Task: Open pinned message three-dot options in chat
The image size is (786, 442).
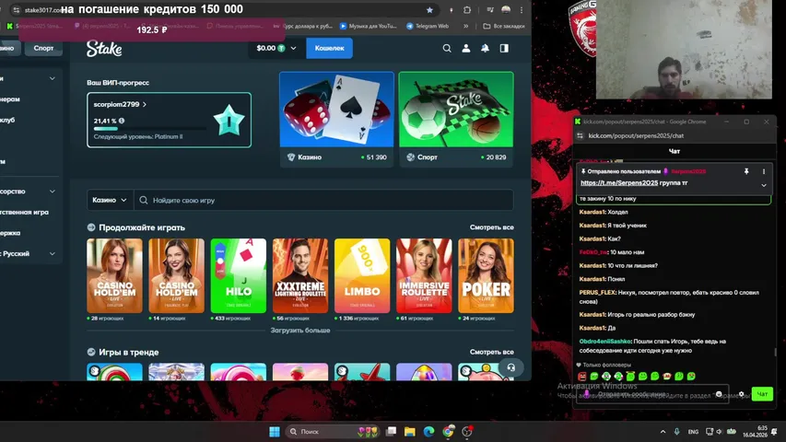Action: pos(764,171)
